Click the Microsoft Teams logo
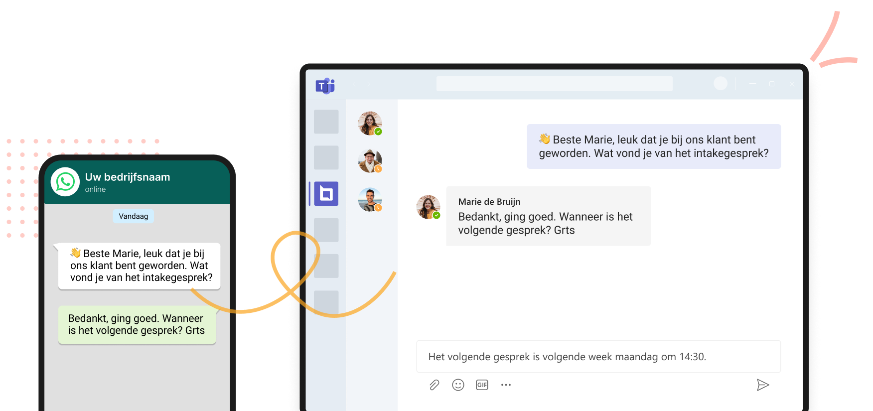The width and height of the screenshot is (873, 411). pos(325,86)
